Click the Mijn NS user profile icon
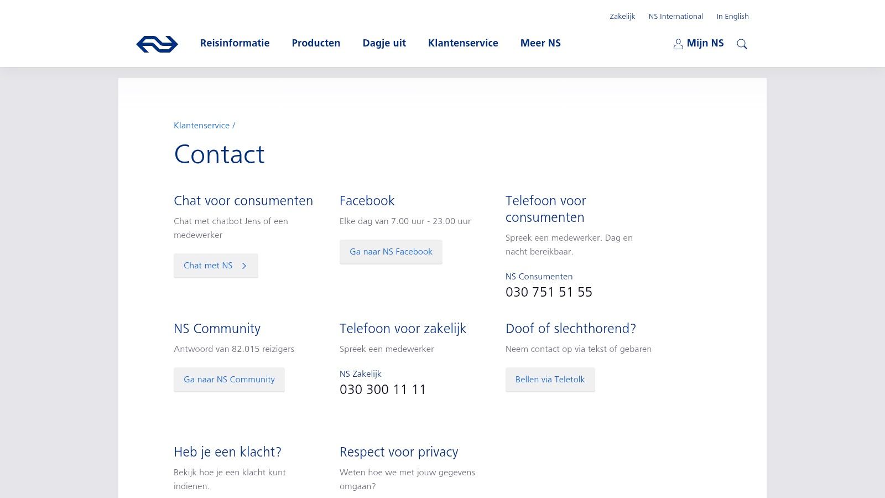The image size is (885, 498). [678, 44]
